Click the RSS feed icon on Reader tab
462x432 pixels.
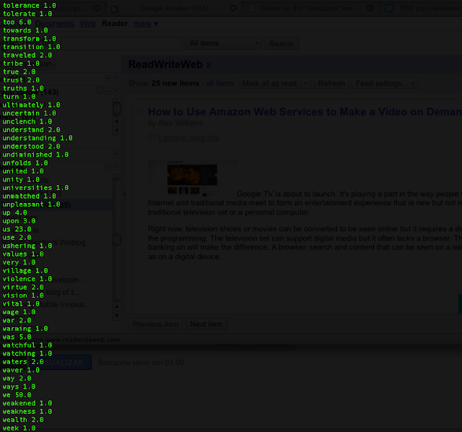tap(114, 9)
